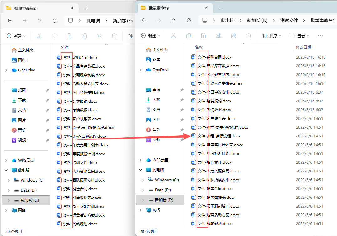Open the 查看 view dropdown

tap(300, 36)
